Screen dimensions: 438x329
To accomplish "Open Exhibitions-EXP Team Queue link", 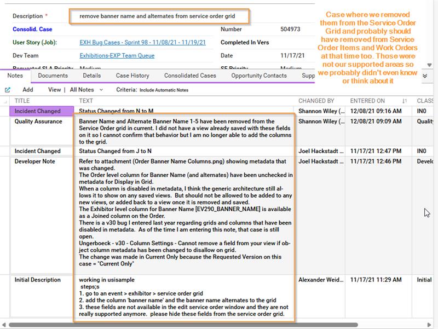I will [117, 56].
